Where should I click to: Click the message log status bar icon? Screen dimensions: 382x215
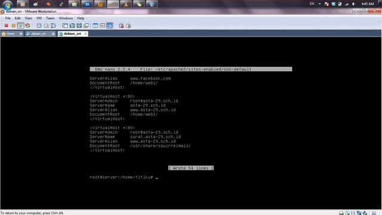point(374,213)
